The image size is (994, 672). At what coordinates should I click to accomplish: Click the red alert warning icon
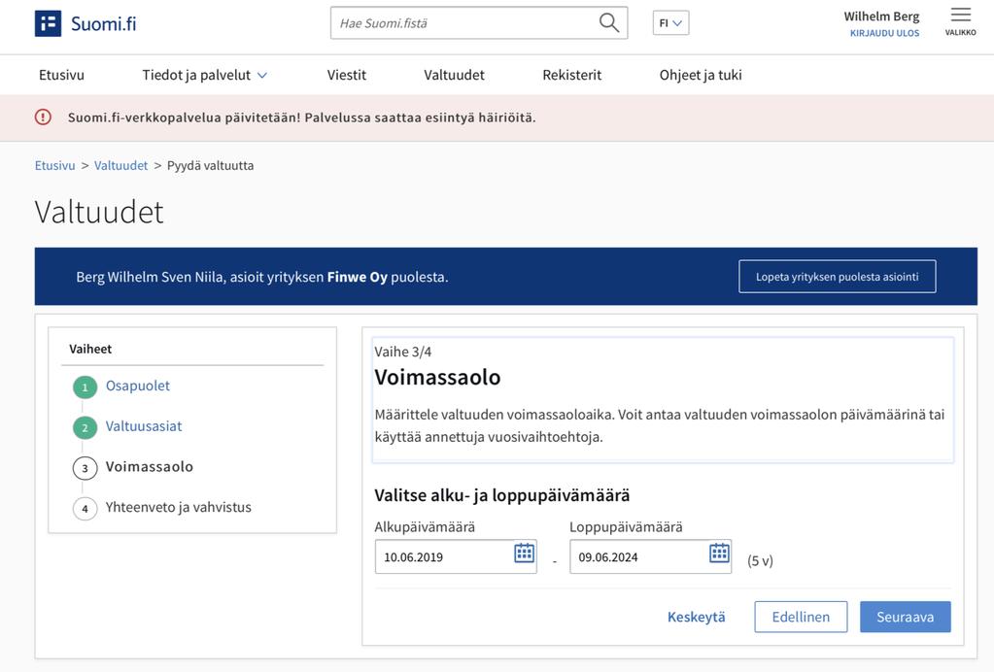coord(43,118)
